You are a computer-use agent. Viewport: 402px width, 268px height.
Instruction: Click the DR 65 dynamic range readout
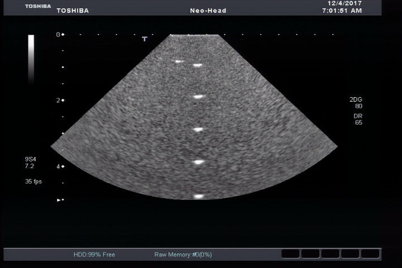[x=358, y=119]
